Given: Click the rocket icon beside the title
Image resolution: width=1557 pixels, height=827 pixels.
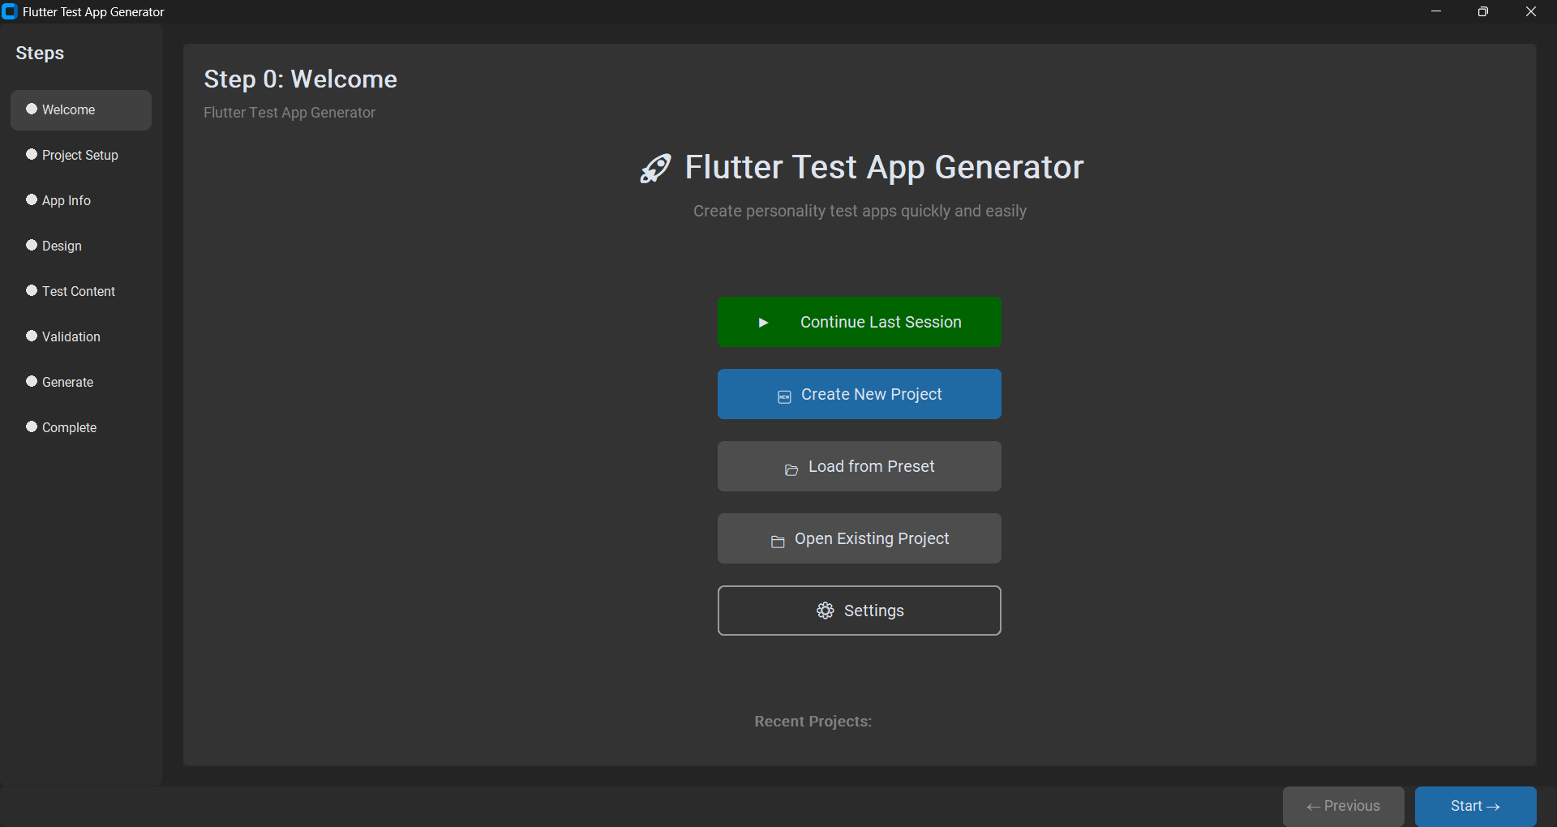Looking at the screenshot, I should point(655,168).
